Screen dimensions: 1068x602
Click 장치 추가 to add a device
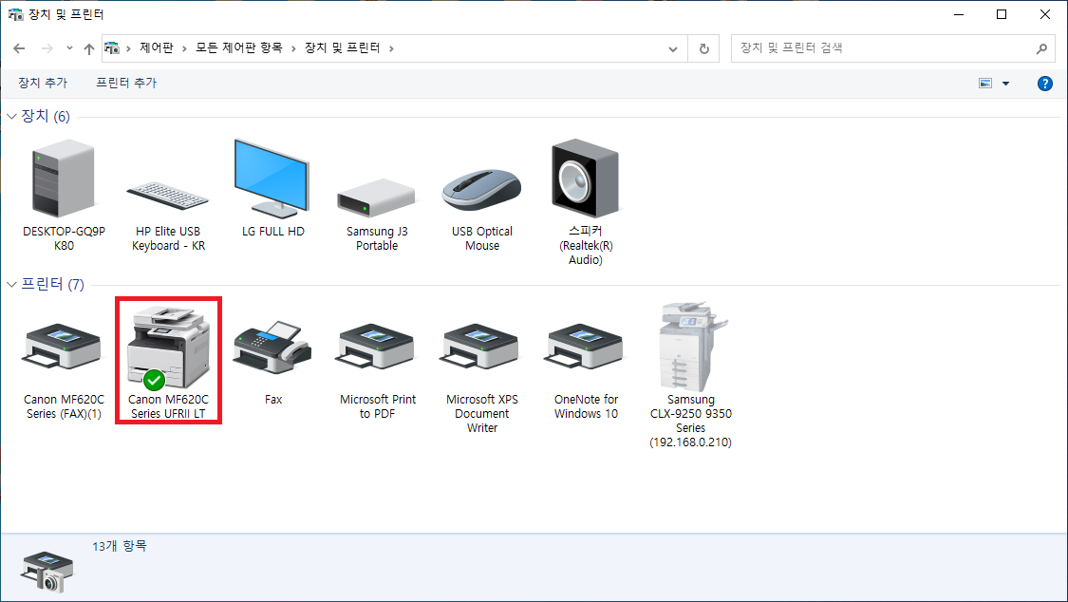(43, 83)
